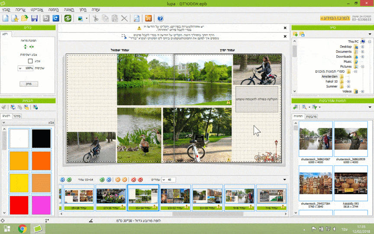Toggle the background color checkbox
The width and height of the screenshot is (374, 234).
coord(30,62)
